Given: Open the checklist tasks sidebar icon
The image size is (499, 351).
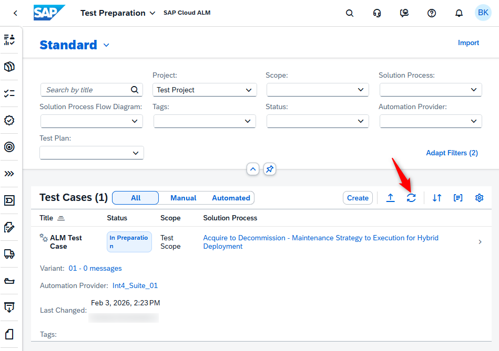Looking at the screenshot, I should pos(9,93).
